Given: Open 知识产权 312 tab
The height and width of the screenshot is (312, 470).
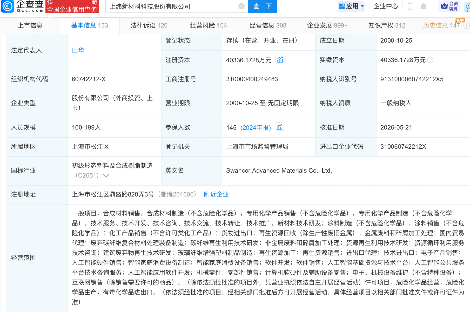Looking at the screenshot, I should (387, 25).
